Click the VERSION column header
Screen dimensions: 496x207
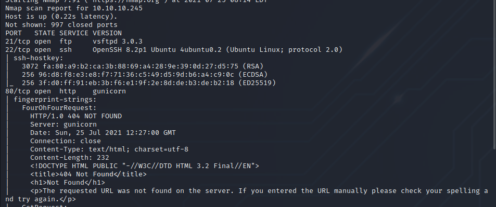tap(107, 33)
